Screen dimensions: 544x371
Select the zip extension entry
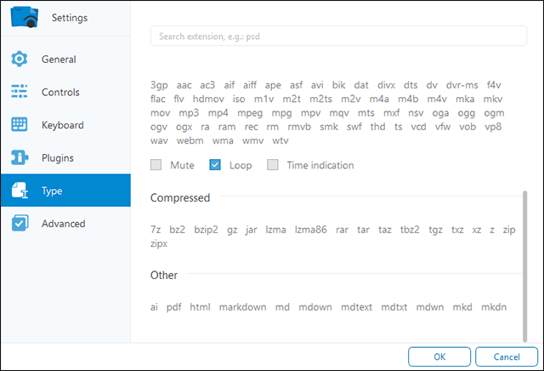tap(508, 230)
